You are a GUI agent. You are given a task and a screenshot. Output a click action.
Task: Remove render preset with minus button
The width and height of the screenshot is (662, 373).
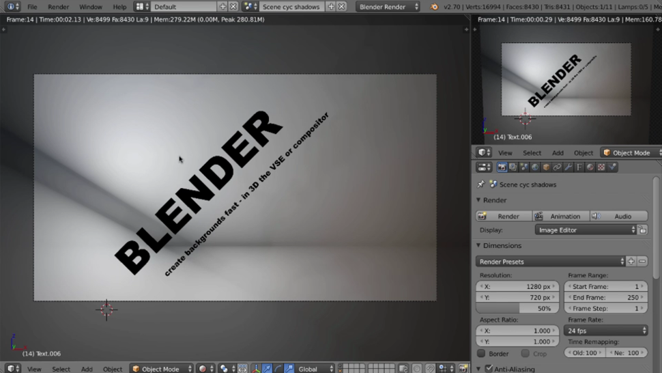(x=642, y=262)
